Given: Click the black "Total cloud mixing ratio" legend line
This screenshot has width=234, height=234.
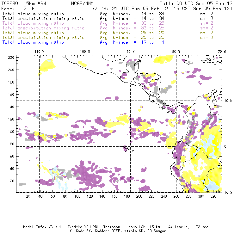Looking at the screenshot, I should click(x=33, y=14).
